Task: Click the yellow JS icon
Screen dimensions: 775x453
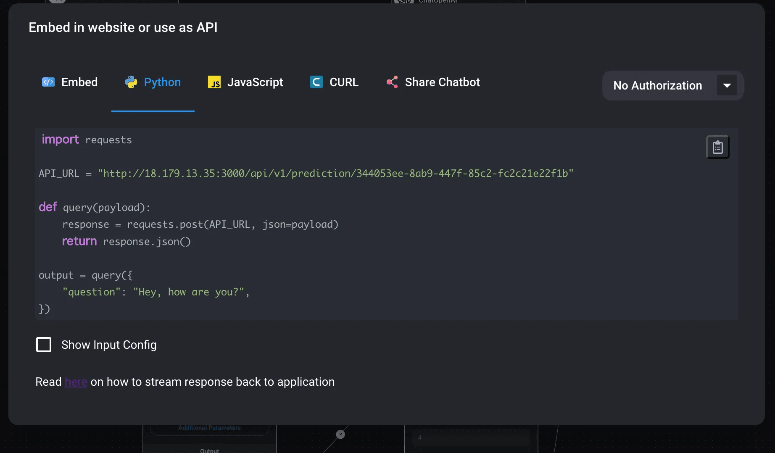Action: click(x=214, y=82)
